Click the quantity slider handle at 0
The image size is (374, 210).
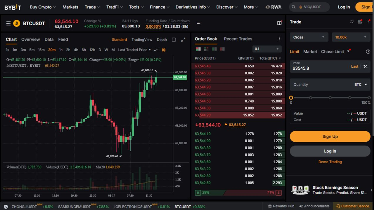pyautogui.click(x=291, y=98)
